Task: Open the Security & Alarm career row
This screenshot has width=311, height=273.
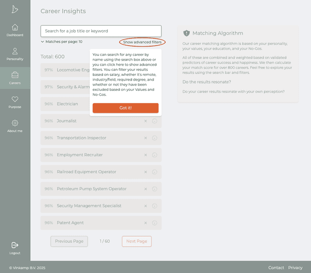Action: click(65, 87)
